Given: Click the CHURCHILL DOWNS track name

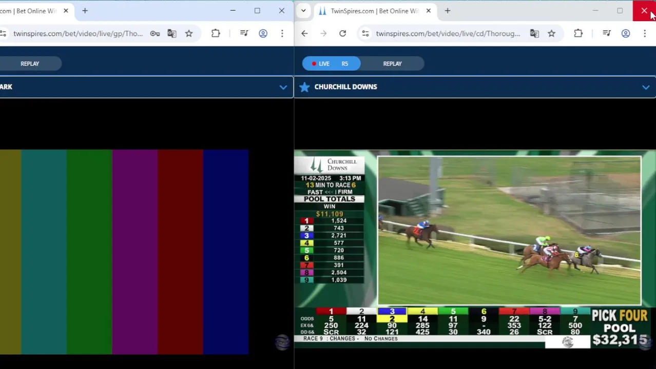Looking at the screenshot, I should tap(345, 87).
